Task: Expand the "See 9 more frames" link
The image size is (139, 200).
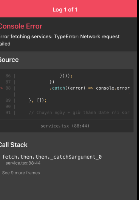Action: (x=21, y=173)
